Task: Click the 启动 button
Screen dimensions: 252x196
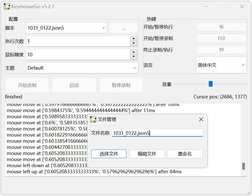Action: pos(74,85)
